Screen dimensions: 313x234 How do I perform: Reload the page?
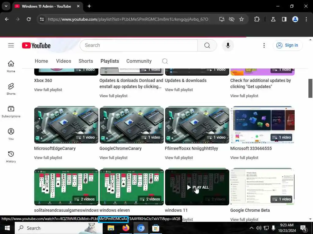(x=29, y=19)
